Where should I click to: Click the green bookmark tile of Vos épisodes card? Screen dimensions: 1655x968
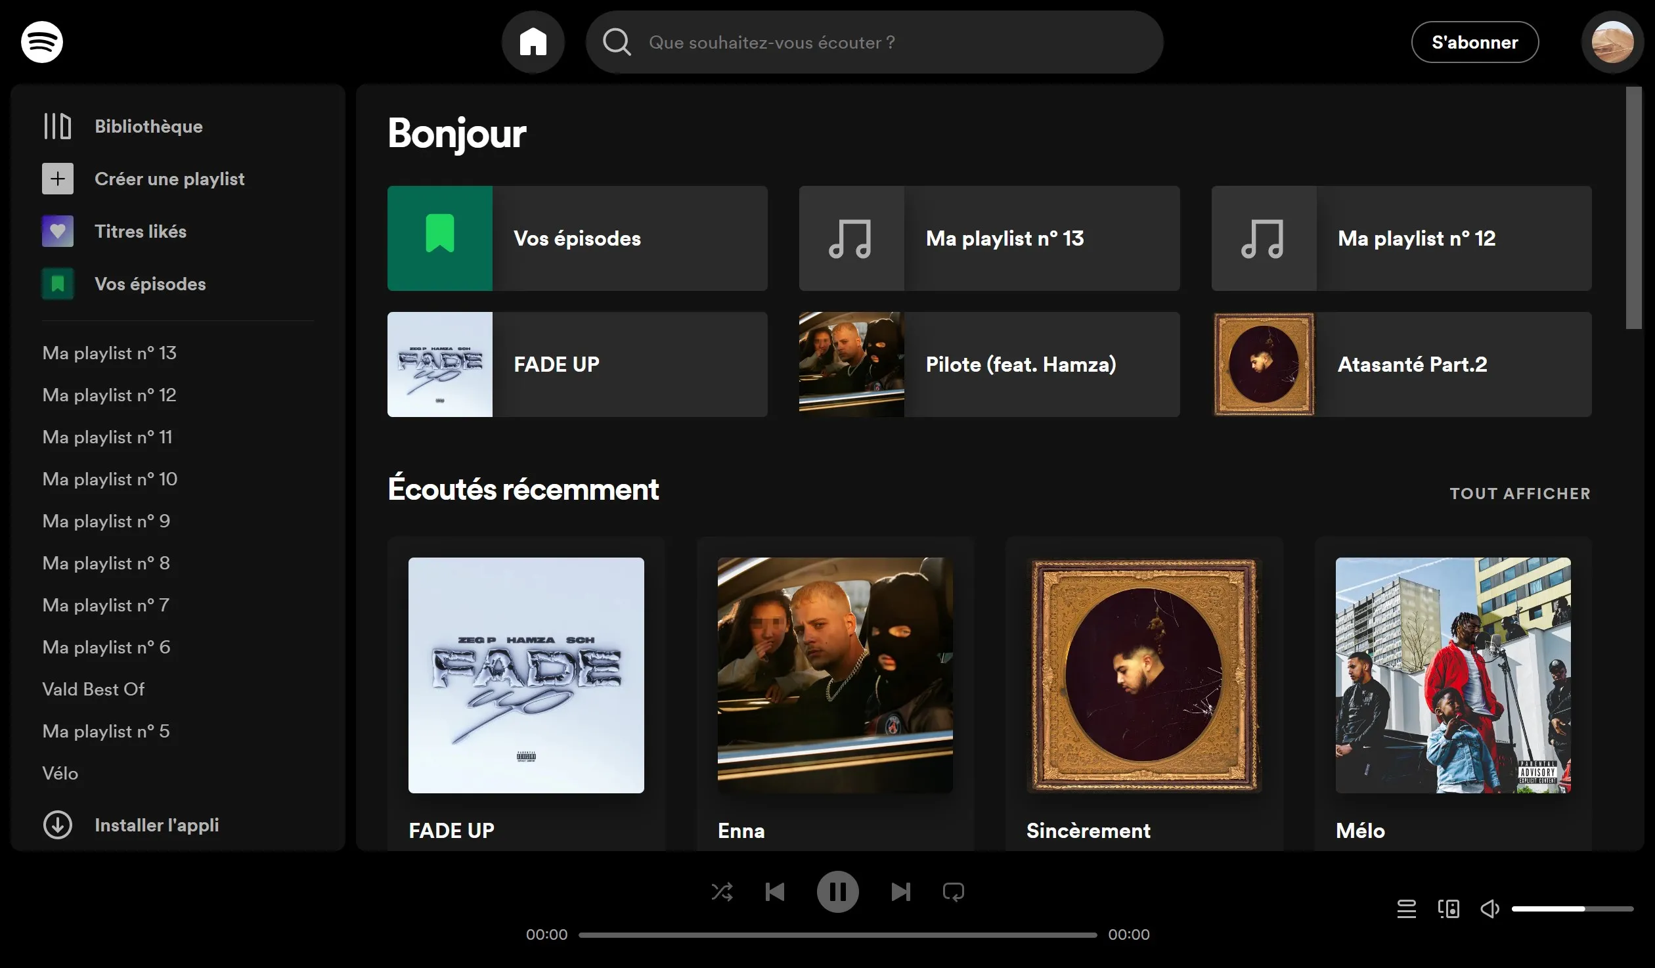point(440,238)
